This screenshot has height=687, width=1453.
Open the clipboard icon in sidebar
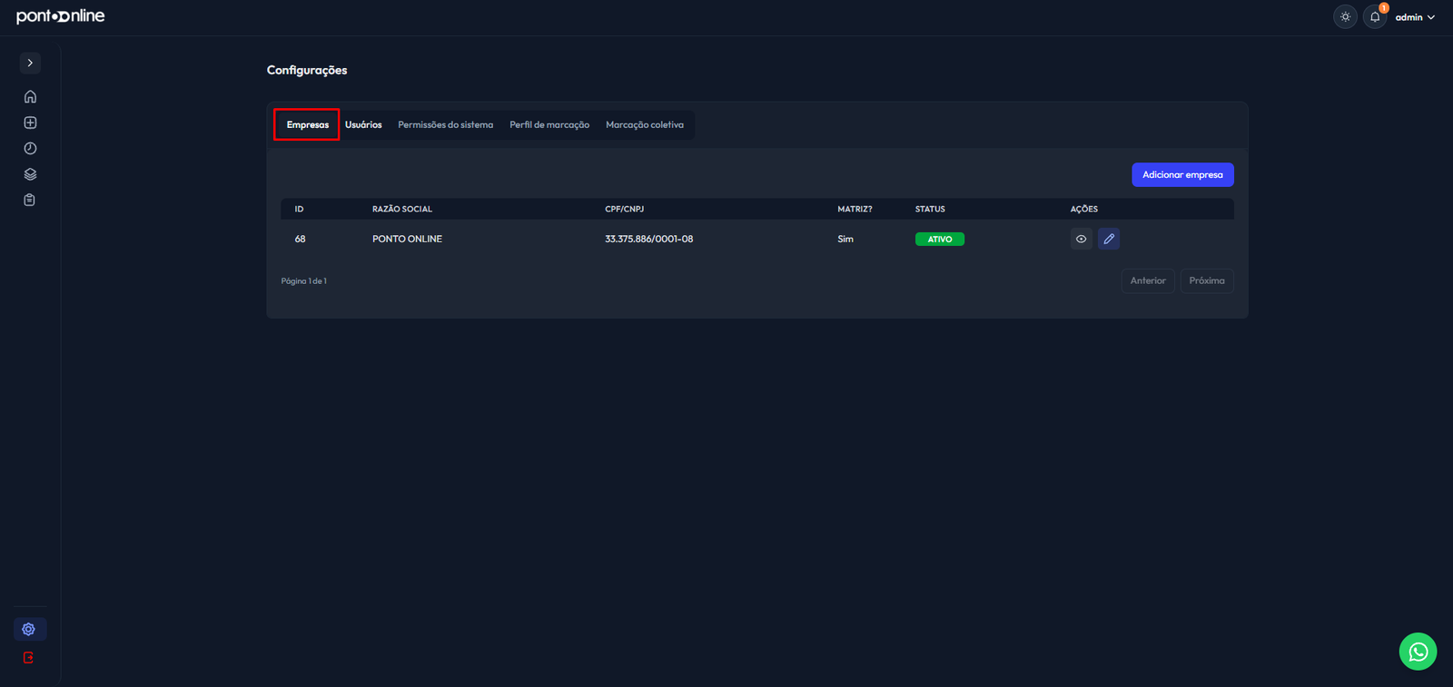click(30, 200)
